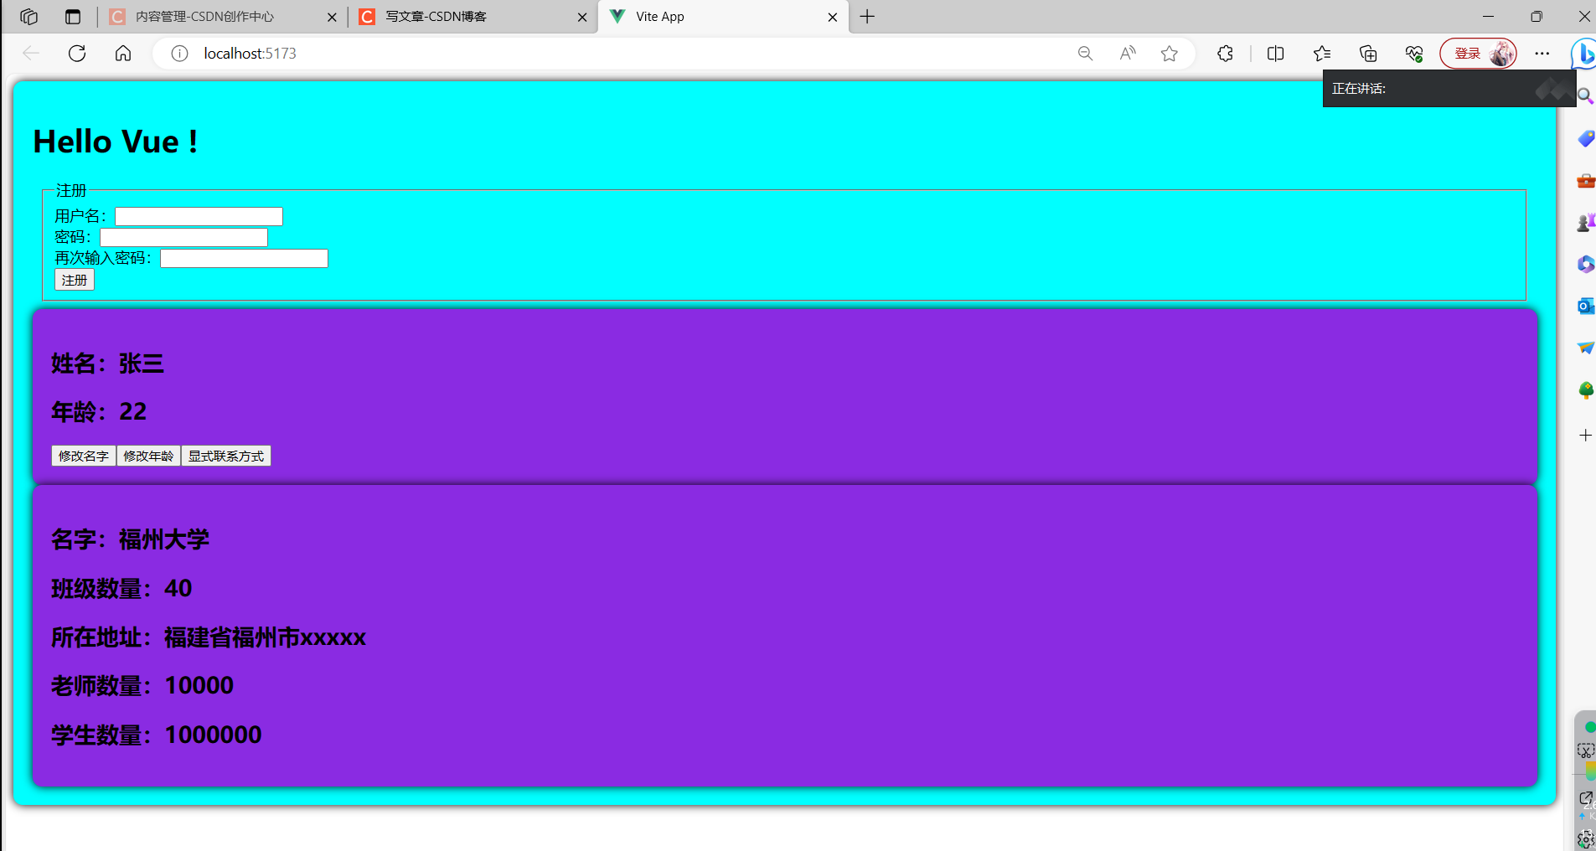Click the 姓名：张三 text
This screenshot has height=851, width=1596.
click(x=107, y=364)
